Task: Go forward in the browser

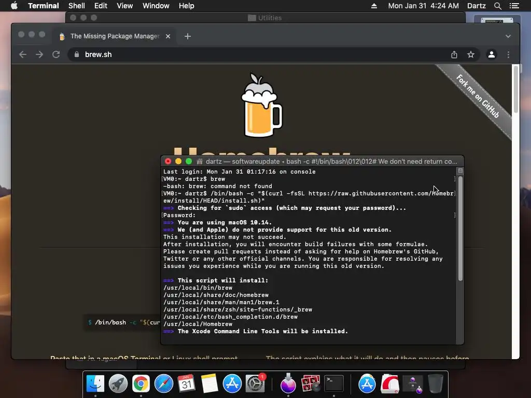Action: [x=39, y=54]
